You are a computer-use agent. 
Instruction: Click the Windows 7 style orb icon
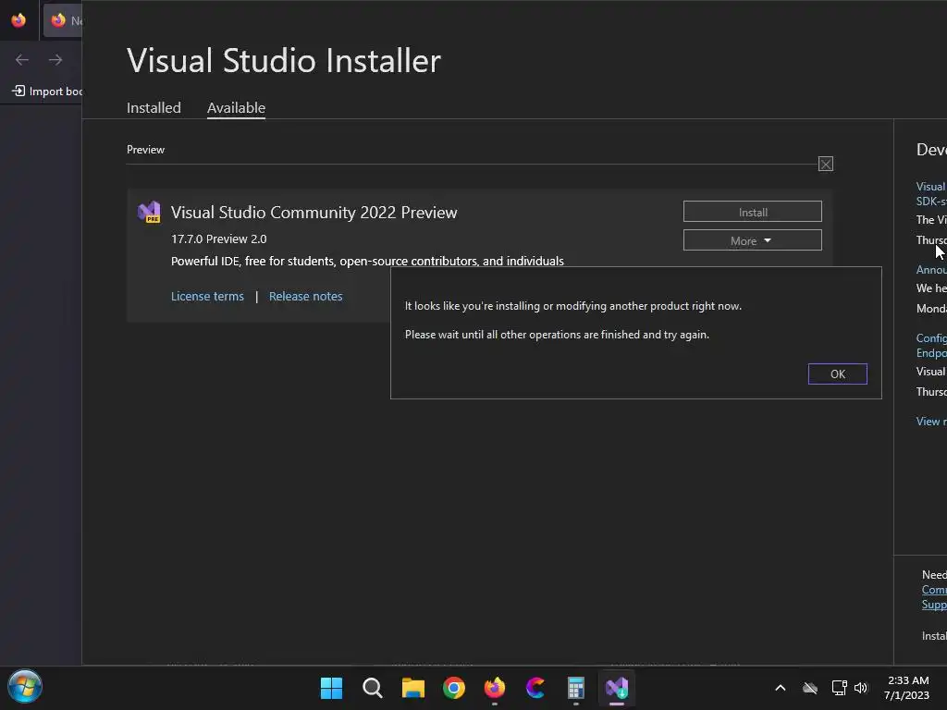pyautogui.click(x=25, y=687)
